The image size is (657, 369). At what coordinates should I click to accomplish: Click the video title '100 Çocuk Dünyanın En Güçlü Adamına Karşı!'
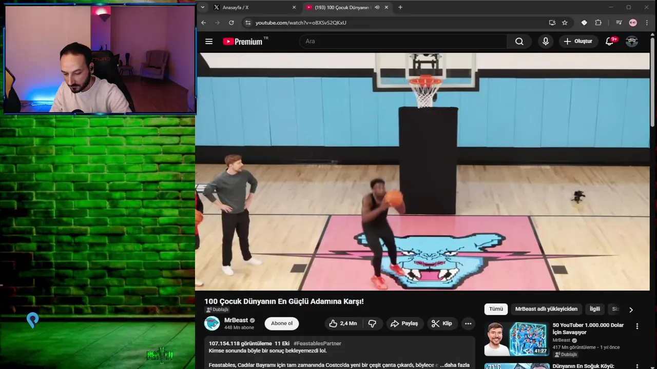[x=284, y=301]
